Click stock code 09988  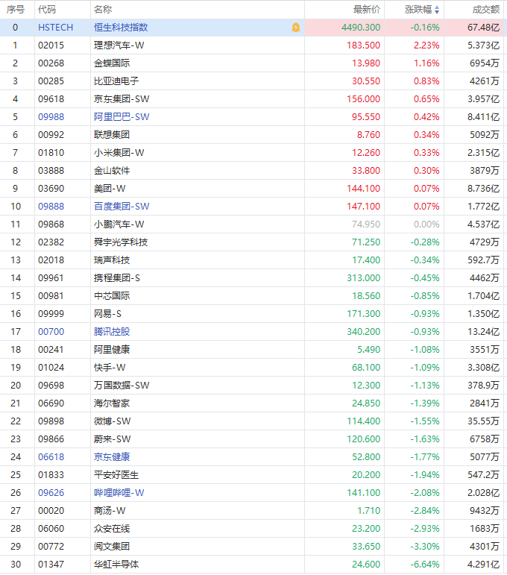pyautogui.click(x=51, y=117)
